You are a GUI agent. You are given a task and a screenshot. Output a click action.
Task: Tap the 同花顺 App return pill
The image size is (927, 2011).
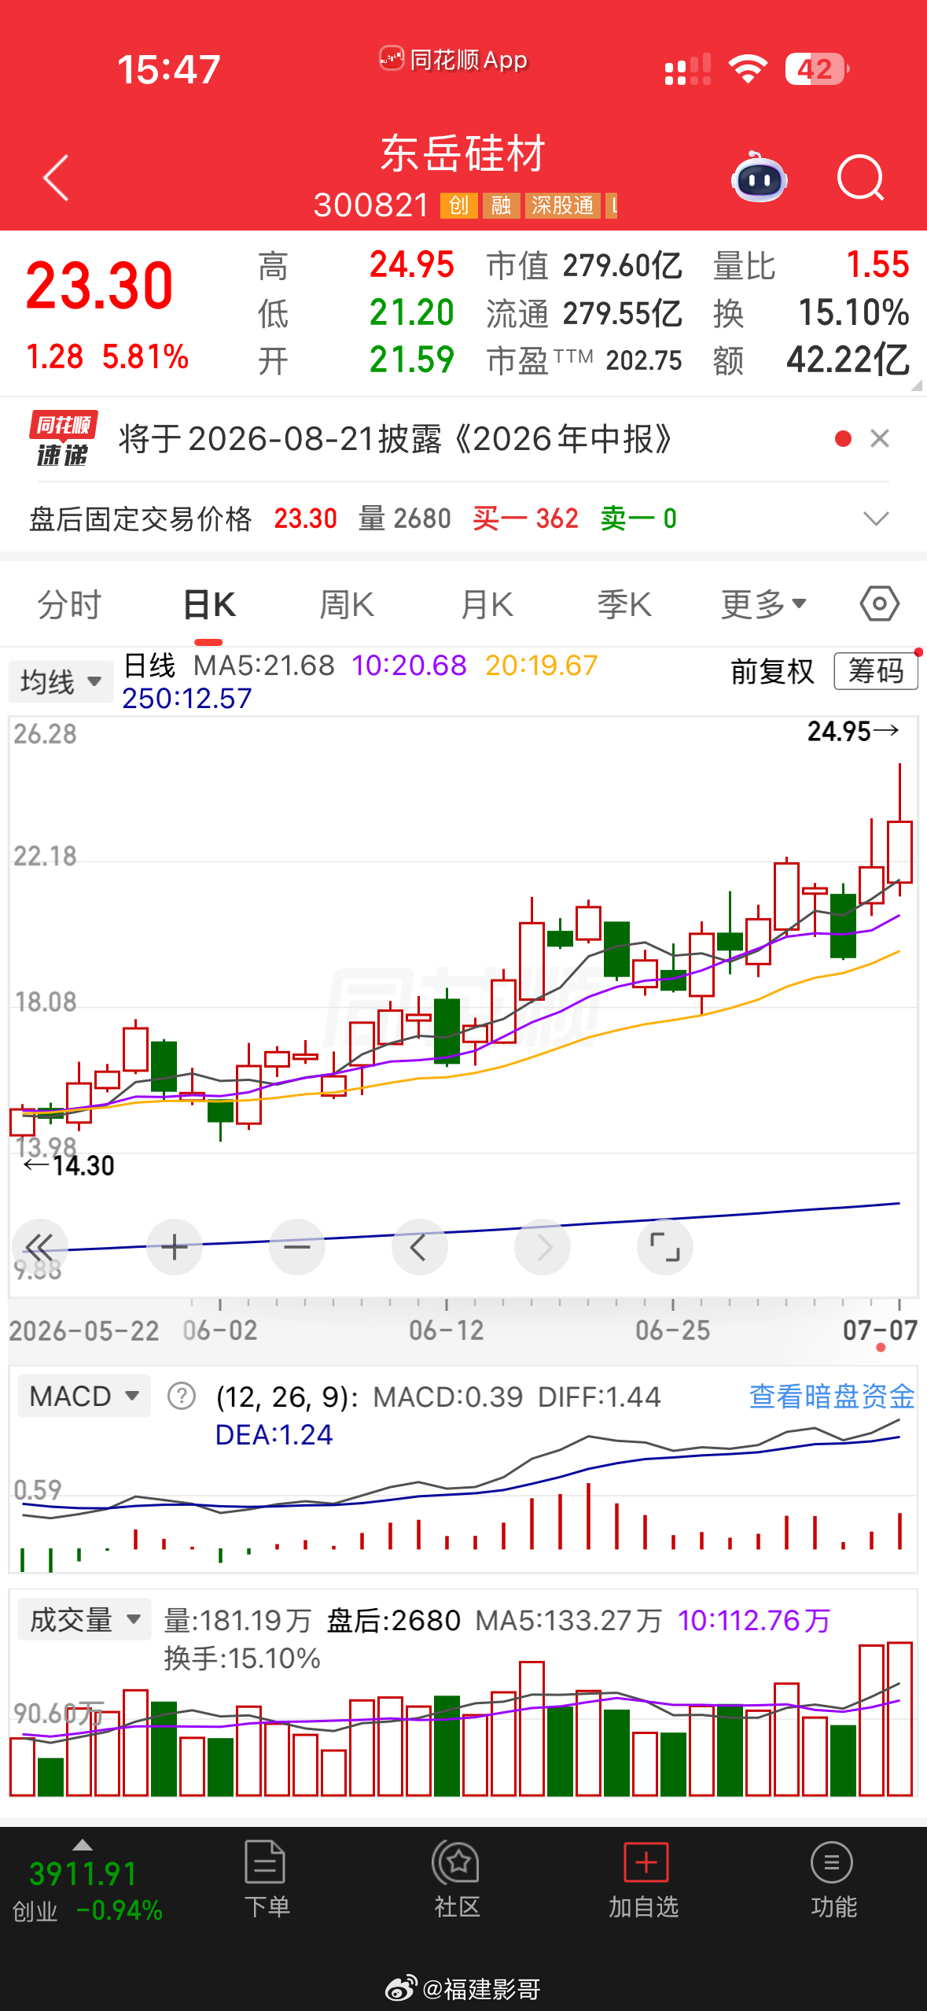454,60
